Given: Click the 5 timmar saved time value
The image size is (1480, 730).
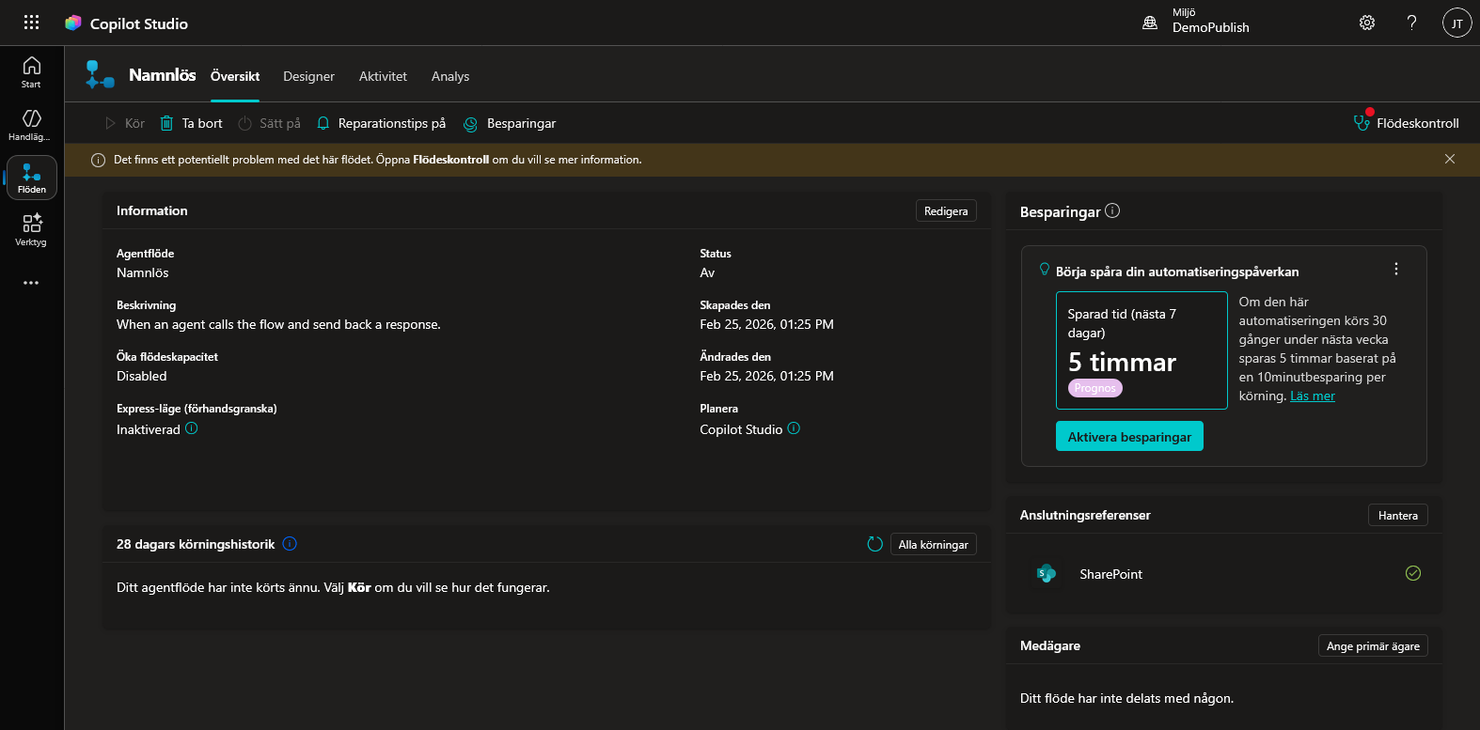Looking at the screenshot, I should (x=1122, y=362).
